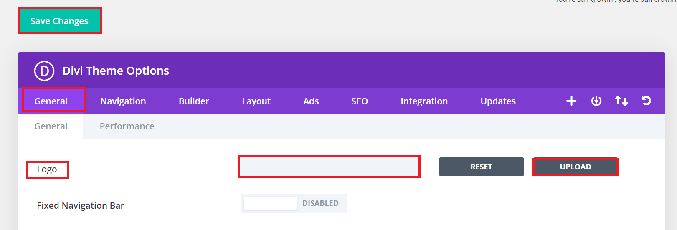Open the Updates tab
Image resolution: width=677 pixels, height=230 pixels.
[498, 101]
